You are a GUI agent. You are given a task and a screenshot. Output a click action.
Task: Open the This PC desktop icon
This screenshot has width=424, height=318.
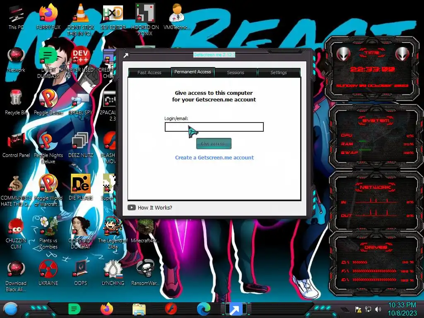point(16,17)
